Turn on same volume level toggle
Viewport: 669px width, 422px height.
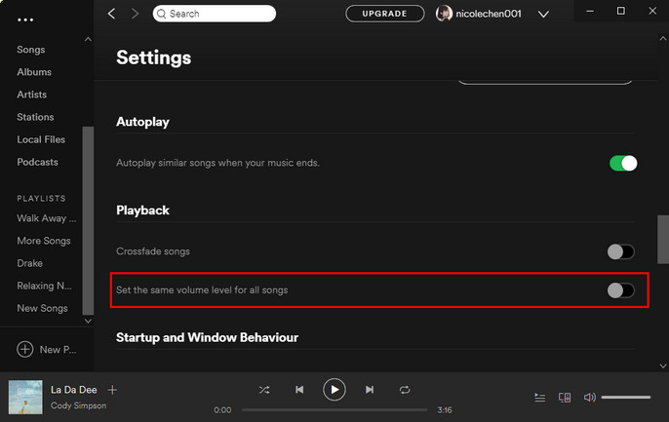tap(620, 289)
